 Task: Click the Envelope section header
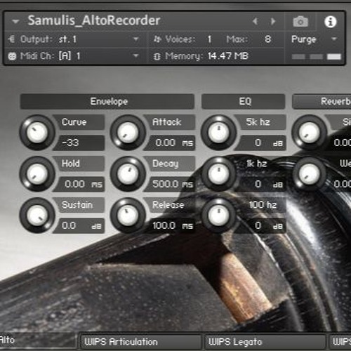click(107, 101)
